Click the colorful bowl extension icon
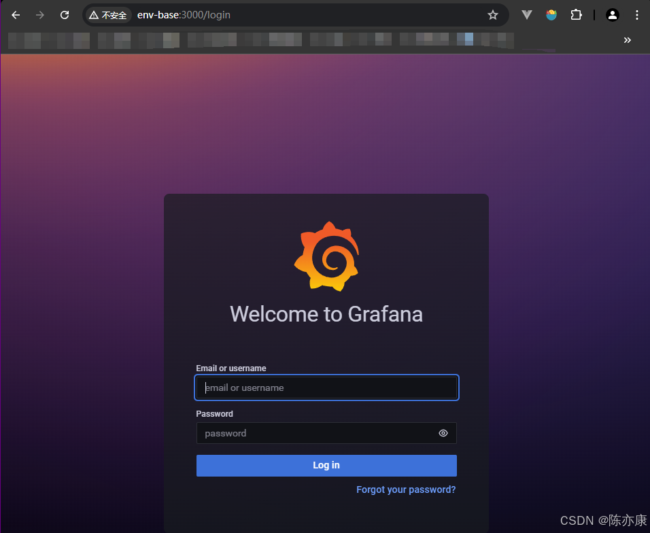This screenshot has height=533, width=650. 551,16
